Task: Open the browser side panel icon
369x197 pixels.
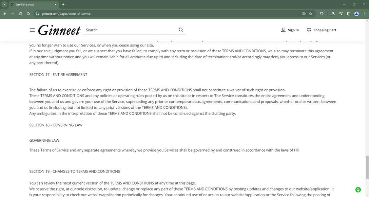Action: (349, 14)
